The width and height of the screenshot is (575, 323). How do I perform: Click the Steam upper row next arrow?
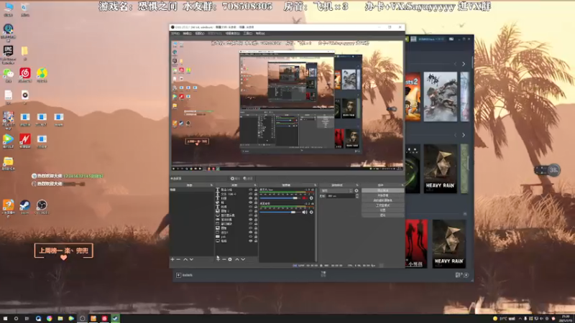(464, 64)
